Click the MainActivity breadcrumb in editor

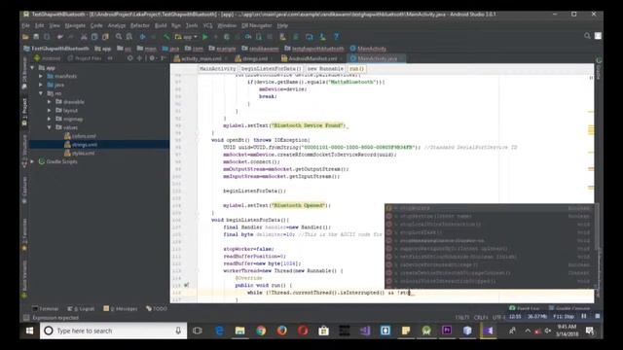click(x=217, y=69)
